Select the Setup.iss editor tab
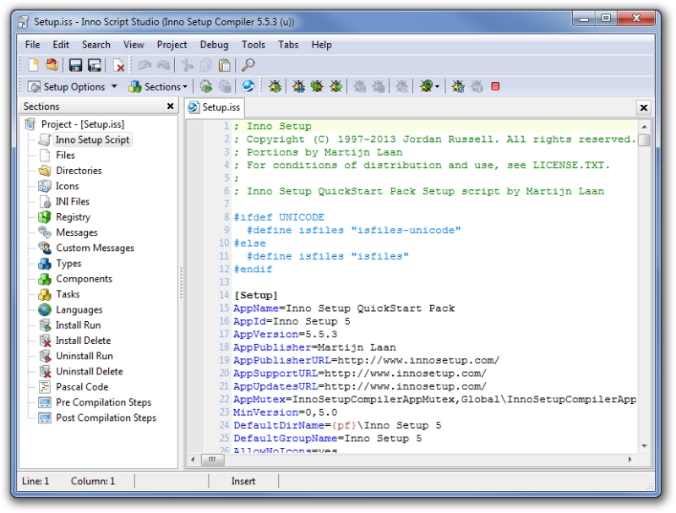The width and height of the screenshot is (676, 513). click(215, 107)
